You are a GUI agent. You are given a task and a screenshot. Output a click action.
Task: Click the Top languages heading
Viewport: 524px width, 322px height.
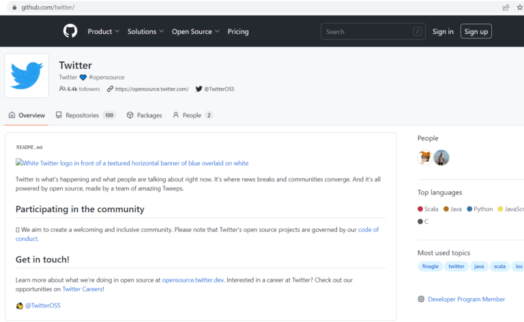coord(440,192)
